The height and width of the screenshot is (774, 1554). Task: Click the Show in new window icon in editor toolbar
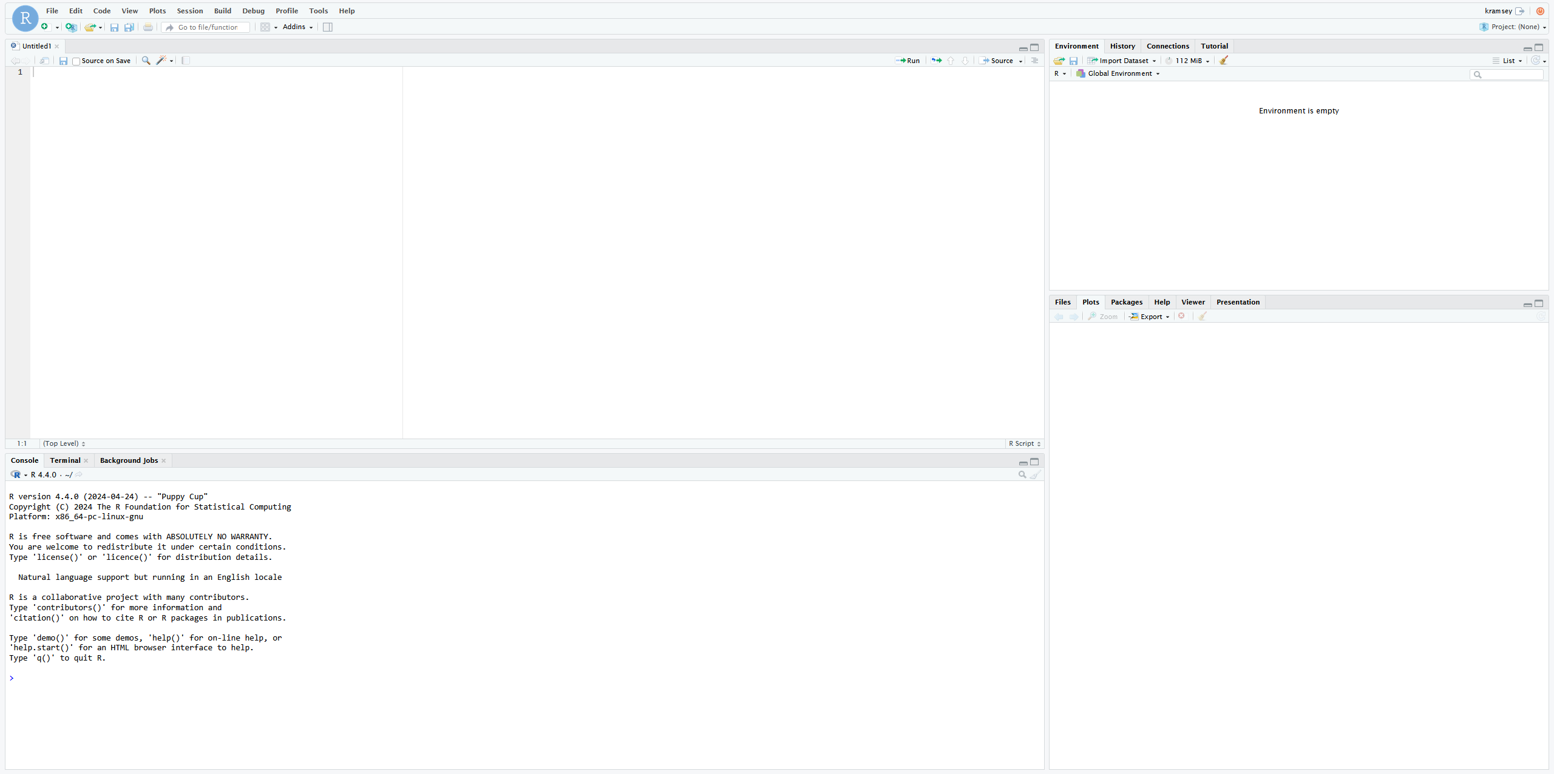[x=44, y=61]
